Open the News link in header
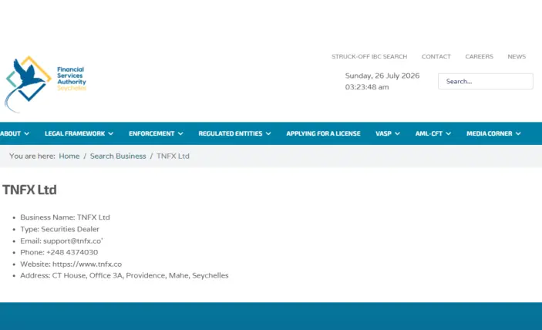 click(x=517, y=56)
